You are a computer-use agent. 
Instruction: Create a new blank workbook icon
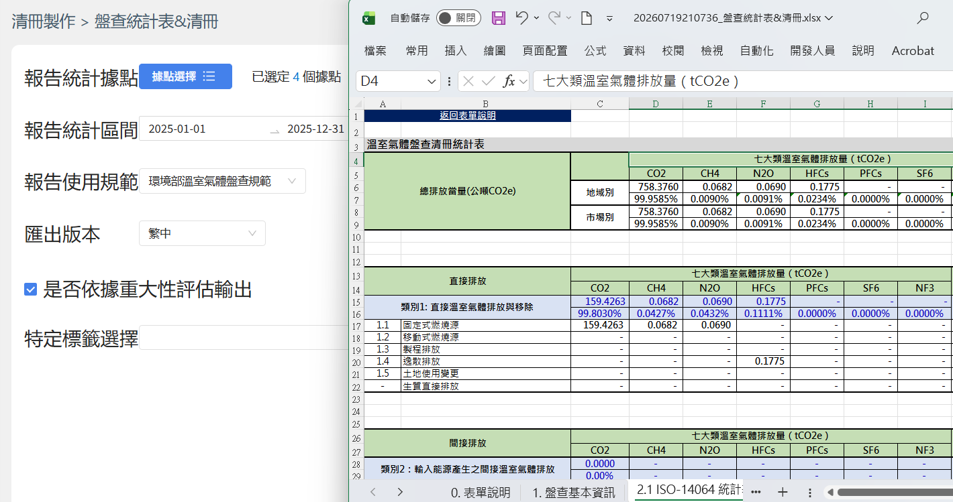(x=586, y=18)
